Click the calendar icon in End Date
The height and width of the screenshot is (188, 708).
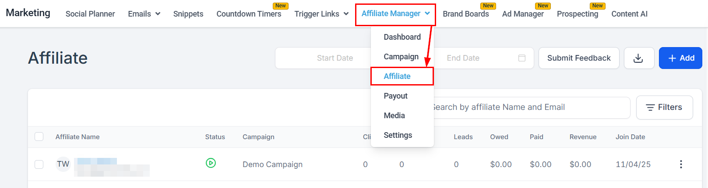coord(521,58)
